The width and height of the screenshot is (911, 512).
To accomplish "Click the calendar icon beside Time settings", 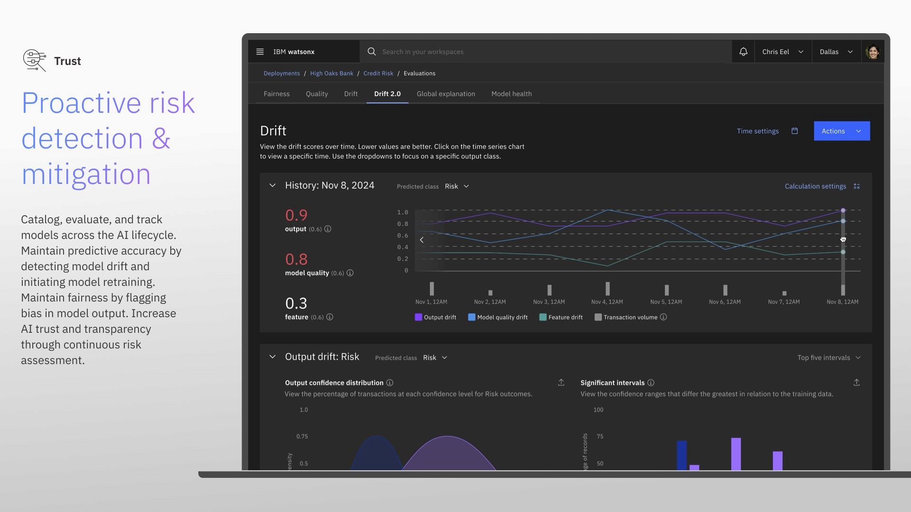I will click(x=795, y=131).
